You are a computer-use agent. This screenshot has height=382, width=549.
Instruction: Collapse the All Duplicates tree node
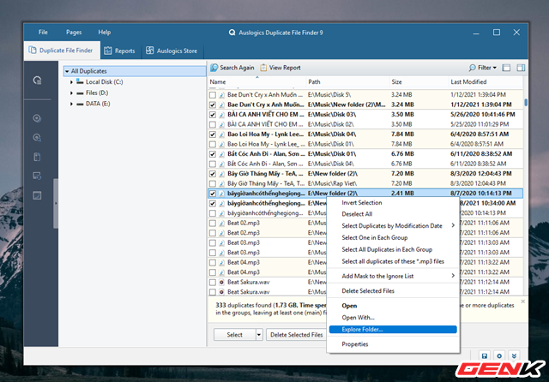(x=67, y=71)
